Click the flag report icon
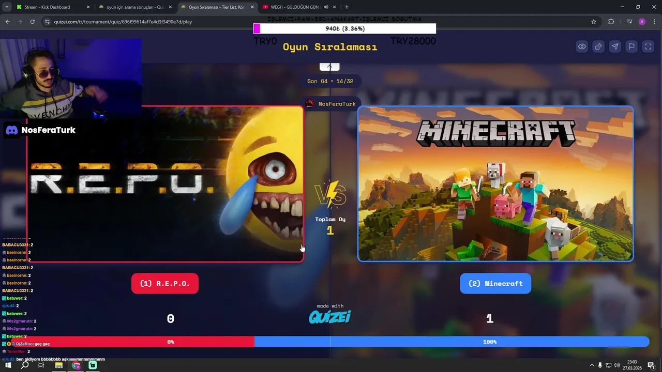 tap(631, 47)
